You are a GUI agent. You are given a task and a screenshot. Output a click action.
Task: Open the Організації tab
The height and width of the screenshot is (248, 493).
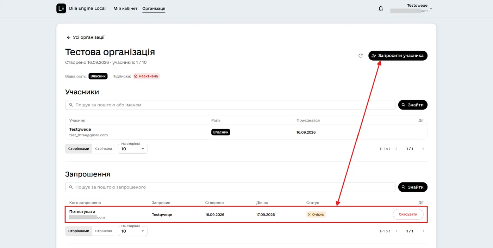coord(154,8)
